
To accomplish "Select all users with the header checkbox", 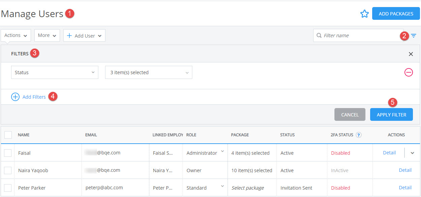I will point(8,135).
